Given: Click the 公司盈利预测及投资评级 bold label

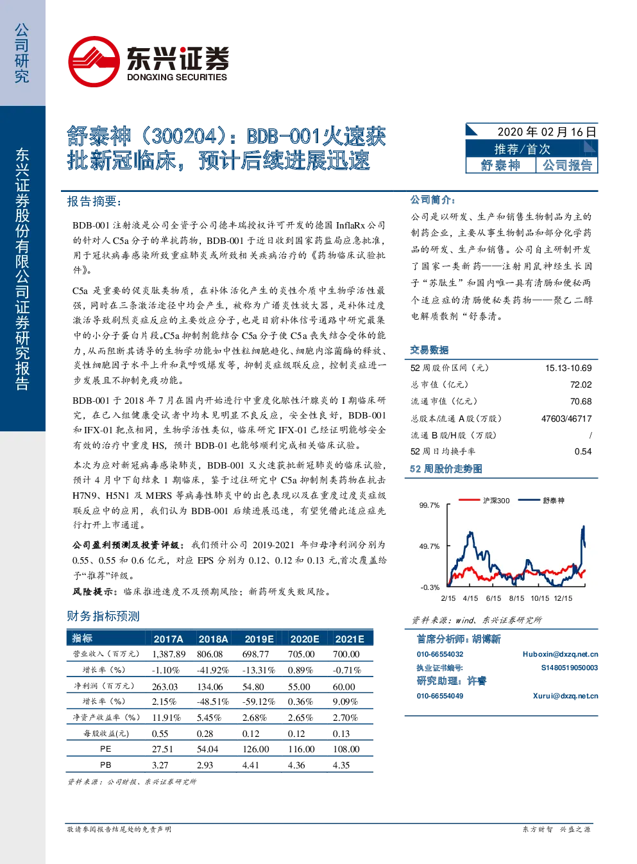Looking at the screenshot, I should 128,545.
